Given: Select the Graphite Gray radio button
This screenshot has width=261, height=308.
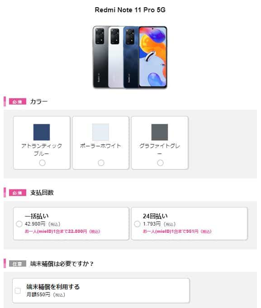Looking at the screenshot, I should pos(160,163).
